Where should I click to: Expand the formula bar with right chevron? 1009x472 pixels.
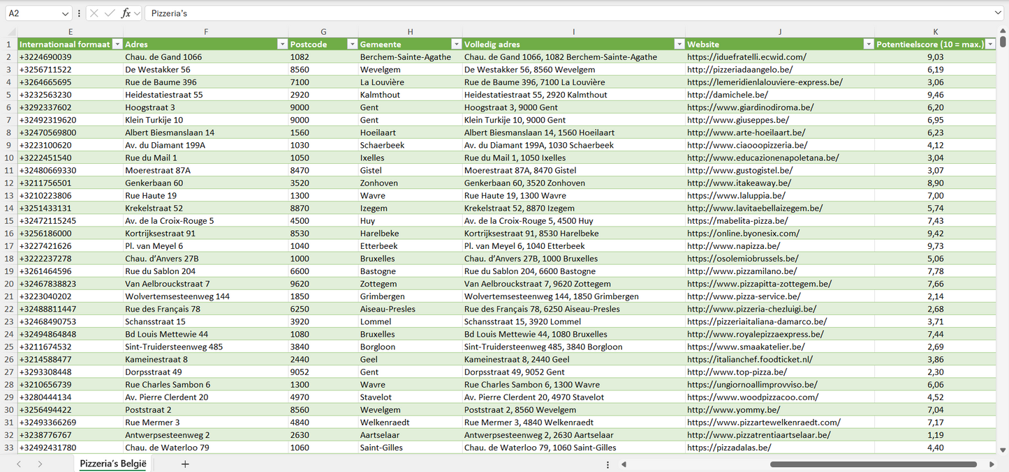coord(998,13)
